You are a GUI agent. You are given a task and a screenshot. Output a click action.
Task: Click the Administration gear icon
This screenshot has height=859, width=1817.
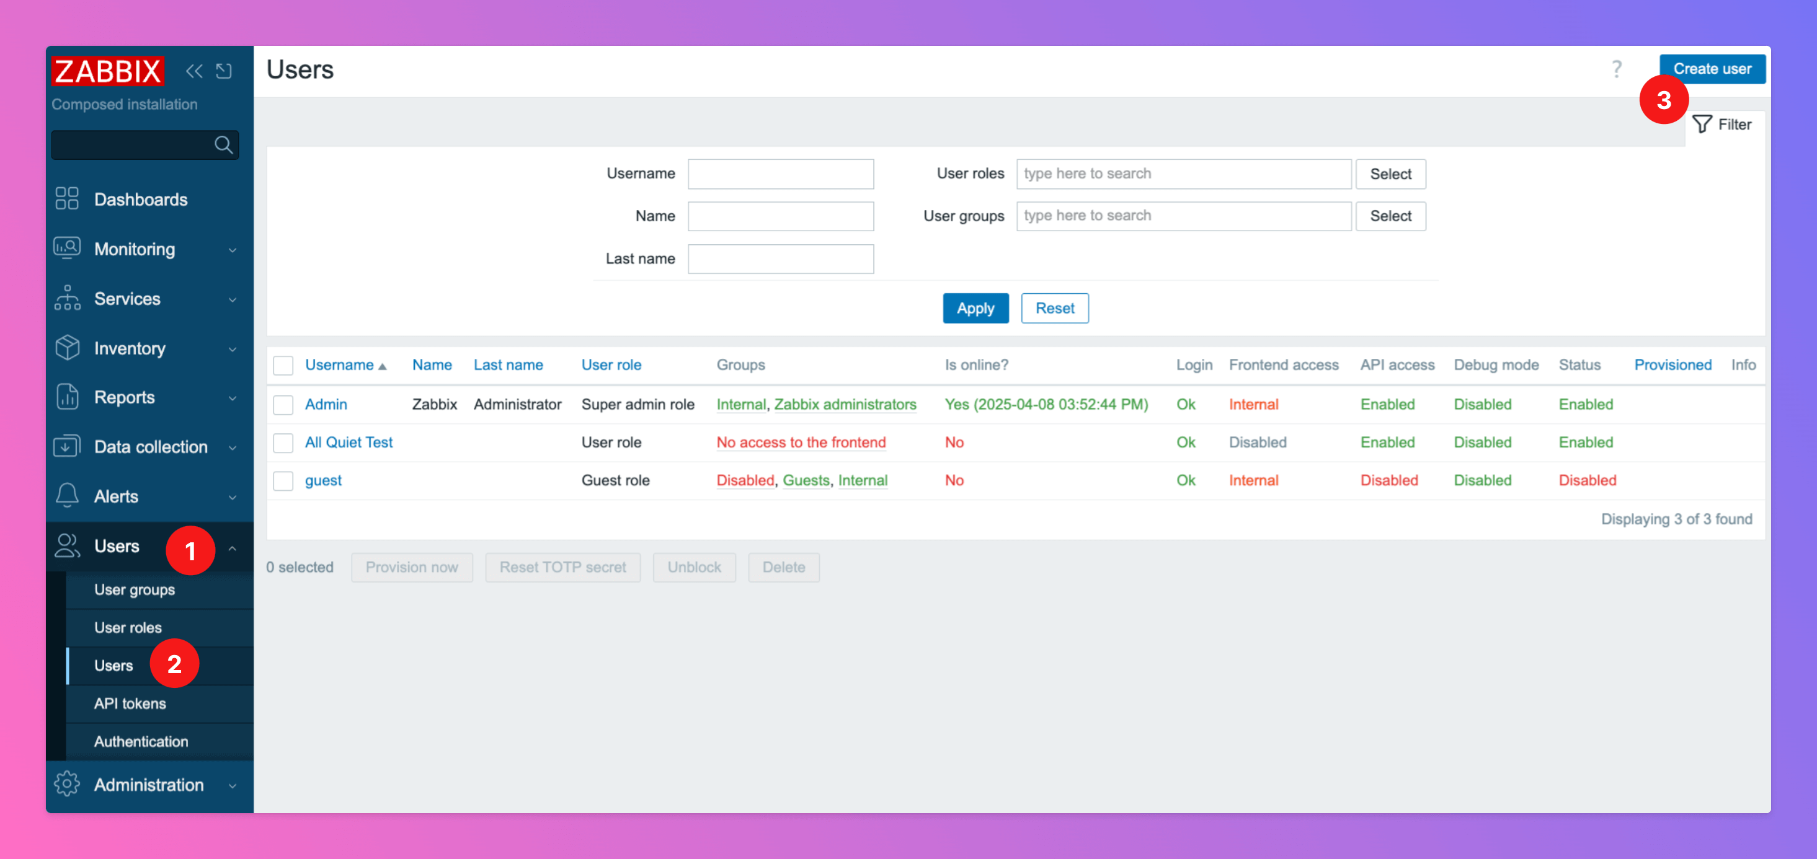pyautogui.click(x=67, y=784)
